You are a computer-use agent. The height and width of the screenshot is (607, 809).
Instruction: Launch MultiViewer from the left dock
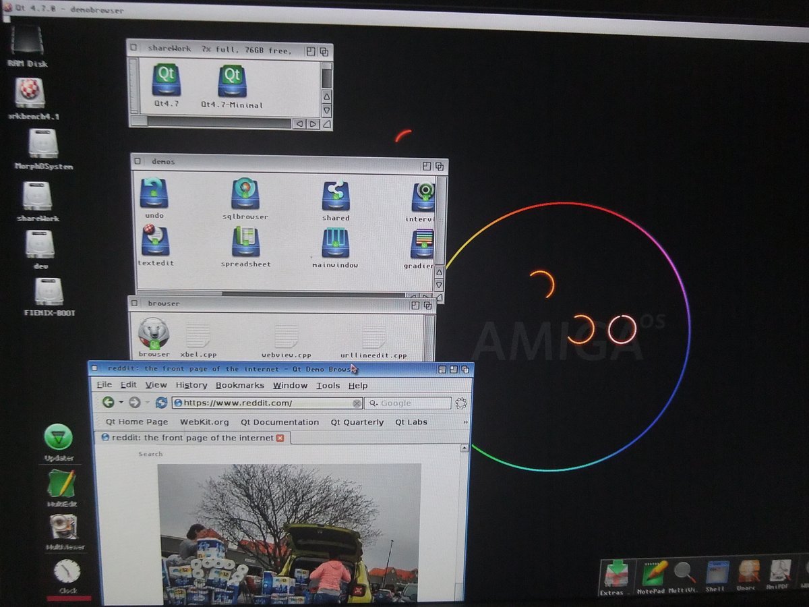[x=63, y=527]
